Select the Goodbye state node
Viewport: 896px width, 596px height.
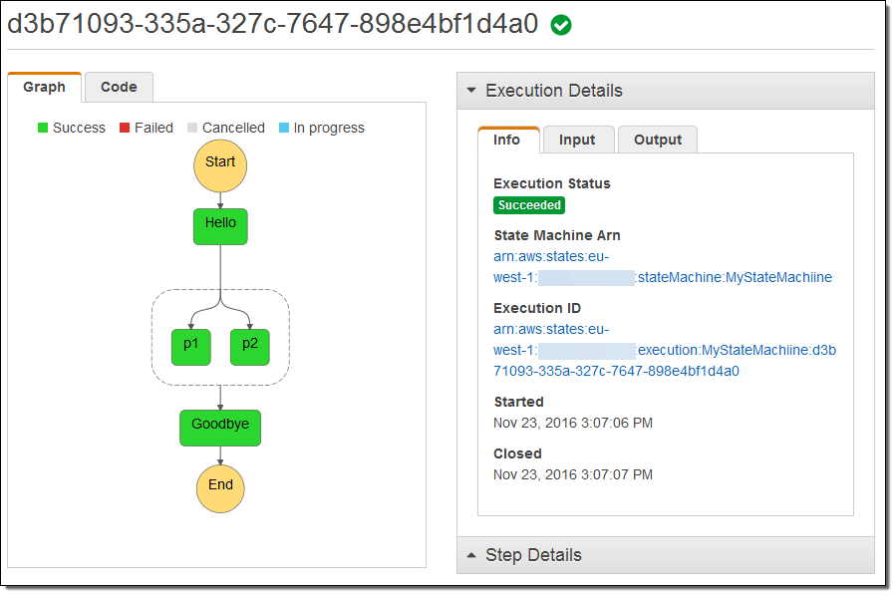click(x=220, y=427)
